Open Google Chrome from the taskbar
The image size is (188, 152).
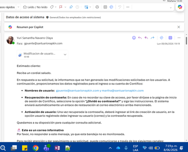click(36, 148)
